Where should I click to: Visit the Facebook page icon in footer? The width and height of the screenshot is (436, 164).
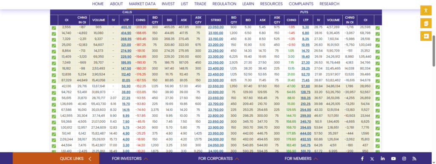pyautogui.click(x=362, y=159)
